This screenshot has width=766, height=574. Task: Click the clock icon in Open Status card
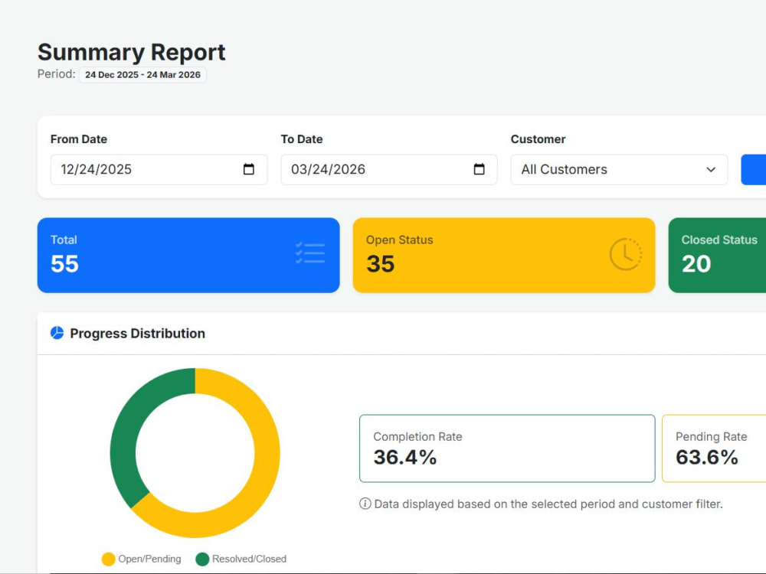pos(626,254)
